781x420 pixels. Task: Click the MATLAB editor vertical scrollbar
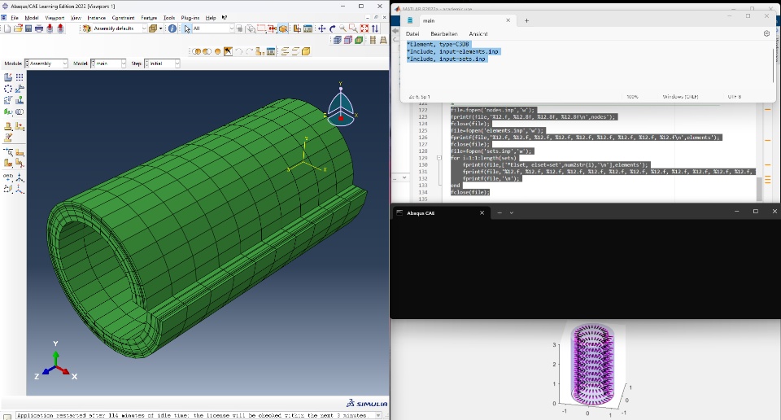coord(761,188)
